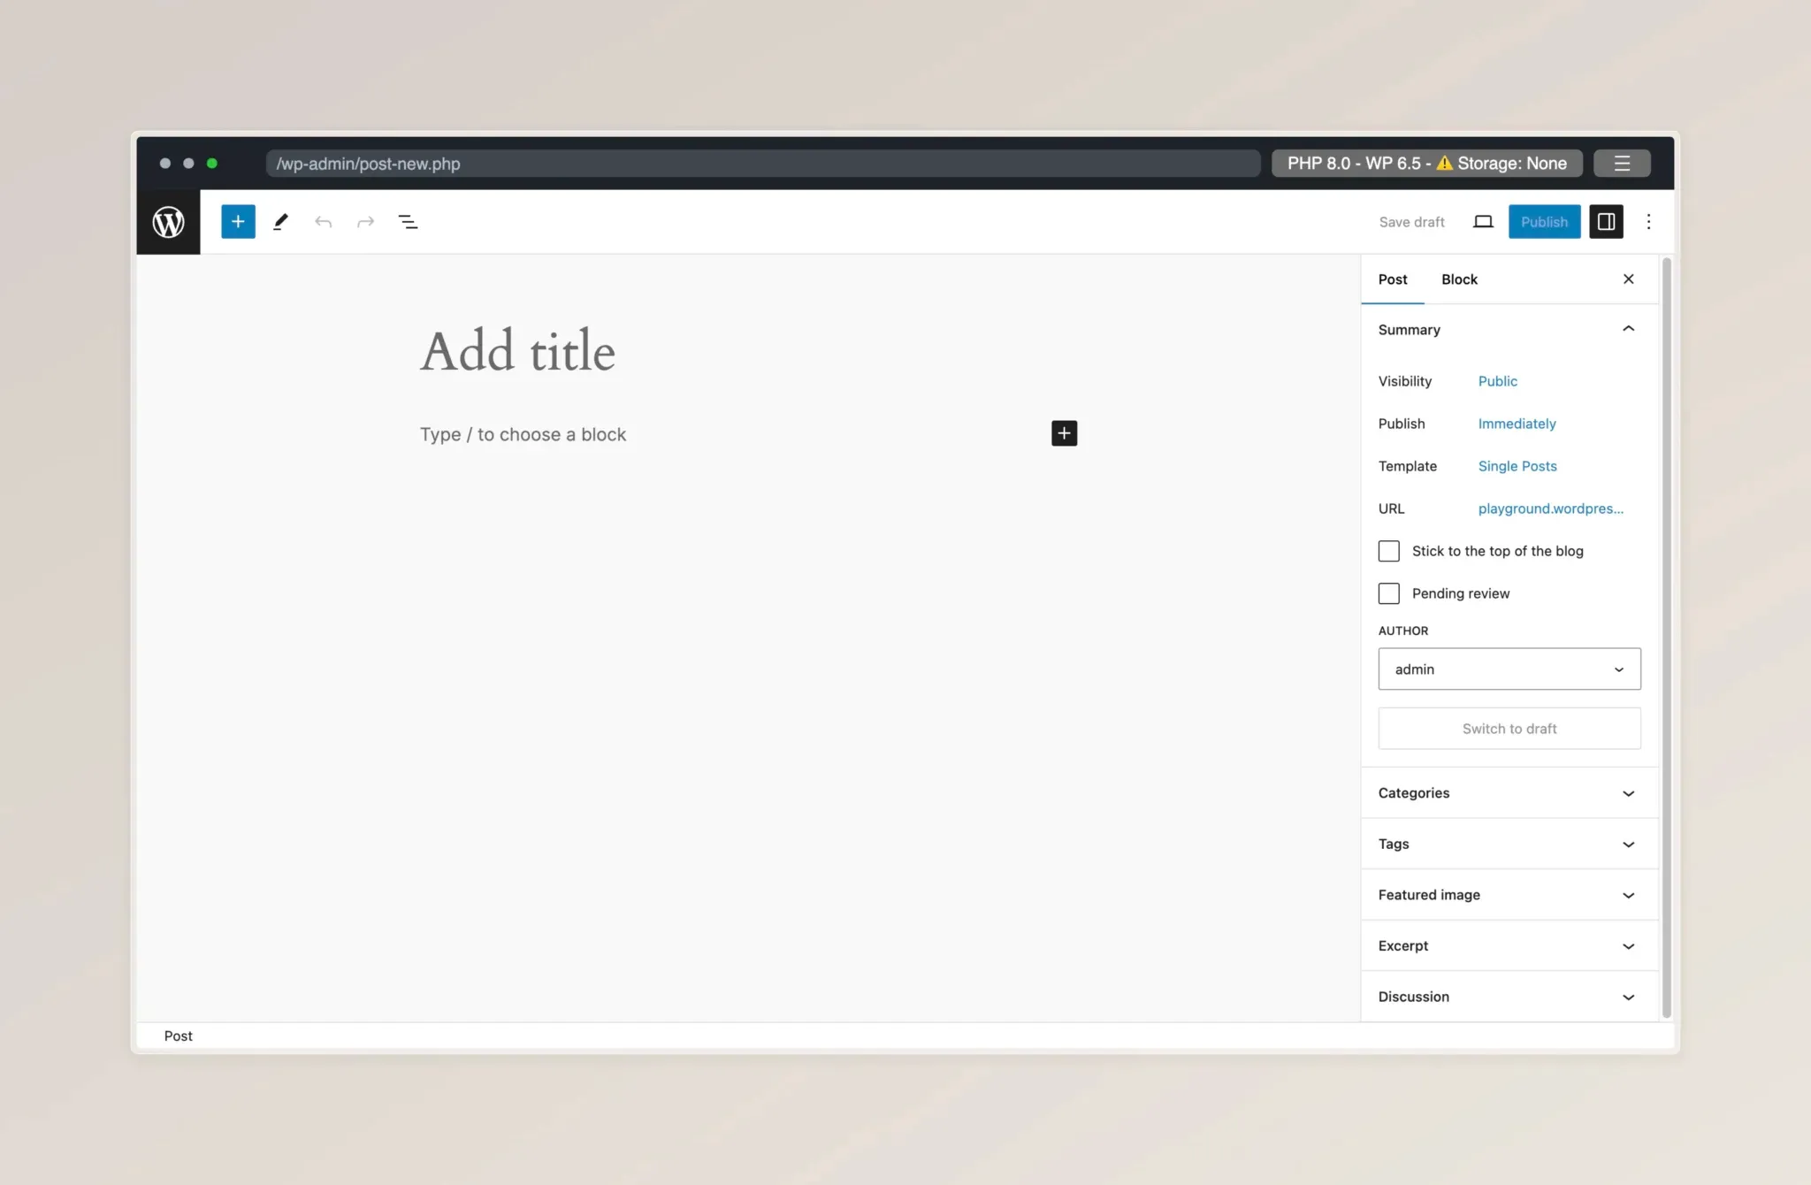Expand the Featured image panel
1811x1185 pixels.
pos(1509,895)
